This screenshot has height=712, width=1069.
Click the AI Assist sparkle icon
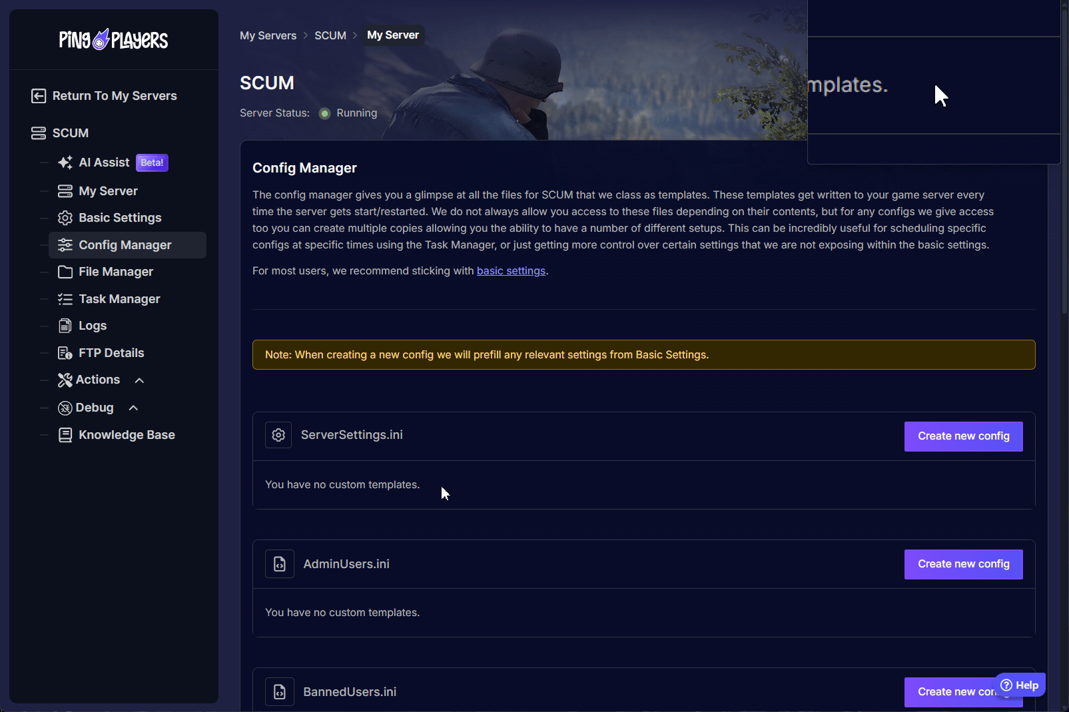(65, 163)
